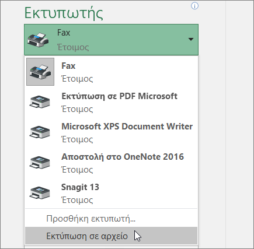254x249 pixels.
Task: Choose Εκτύπωση σε PDF Microsoft printer
Action: 112,102
